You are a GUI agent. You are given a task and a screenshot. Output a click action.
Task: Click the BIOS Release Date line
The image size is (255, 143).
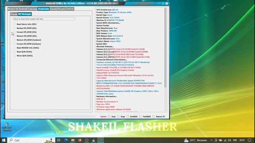click(x=110, y=36)
